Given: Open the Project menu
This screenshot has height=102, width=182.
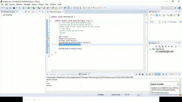Looking at the screenshot, I should (x=41, y=5).
